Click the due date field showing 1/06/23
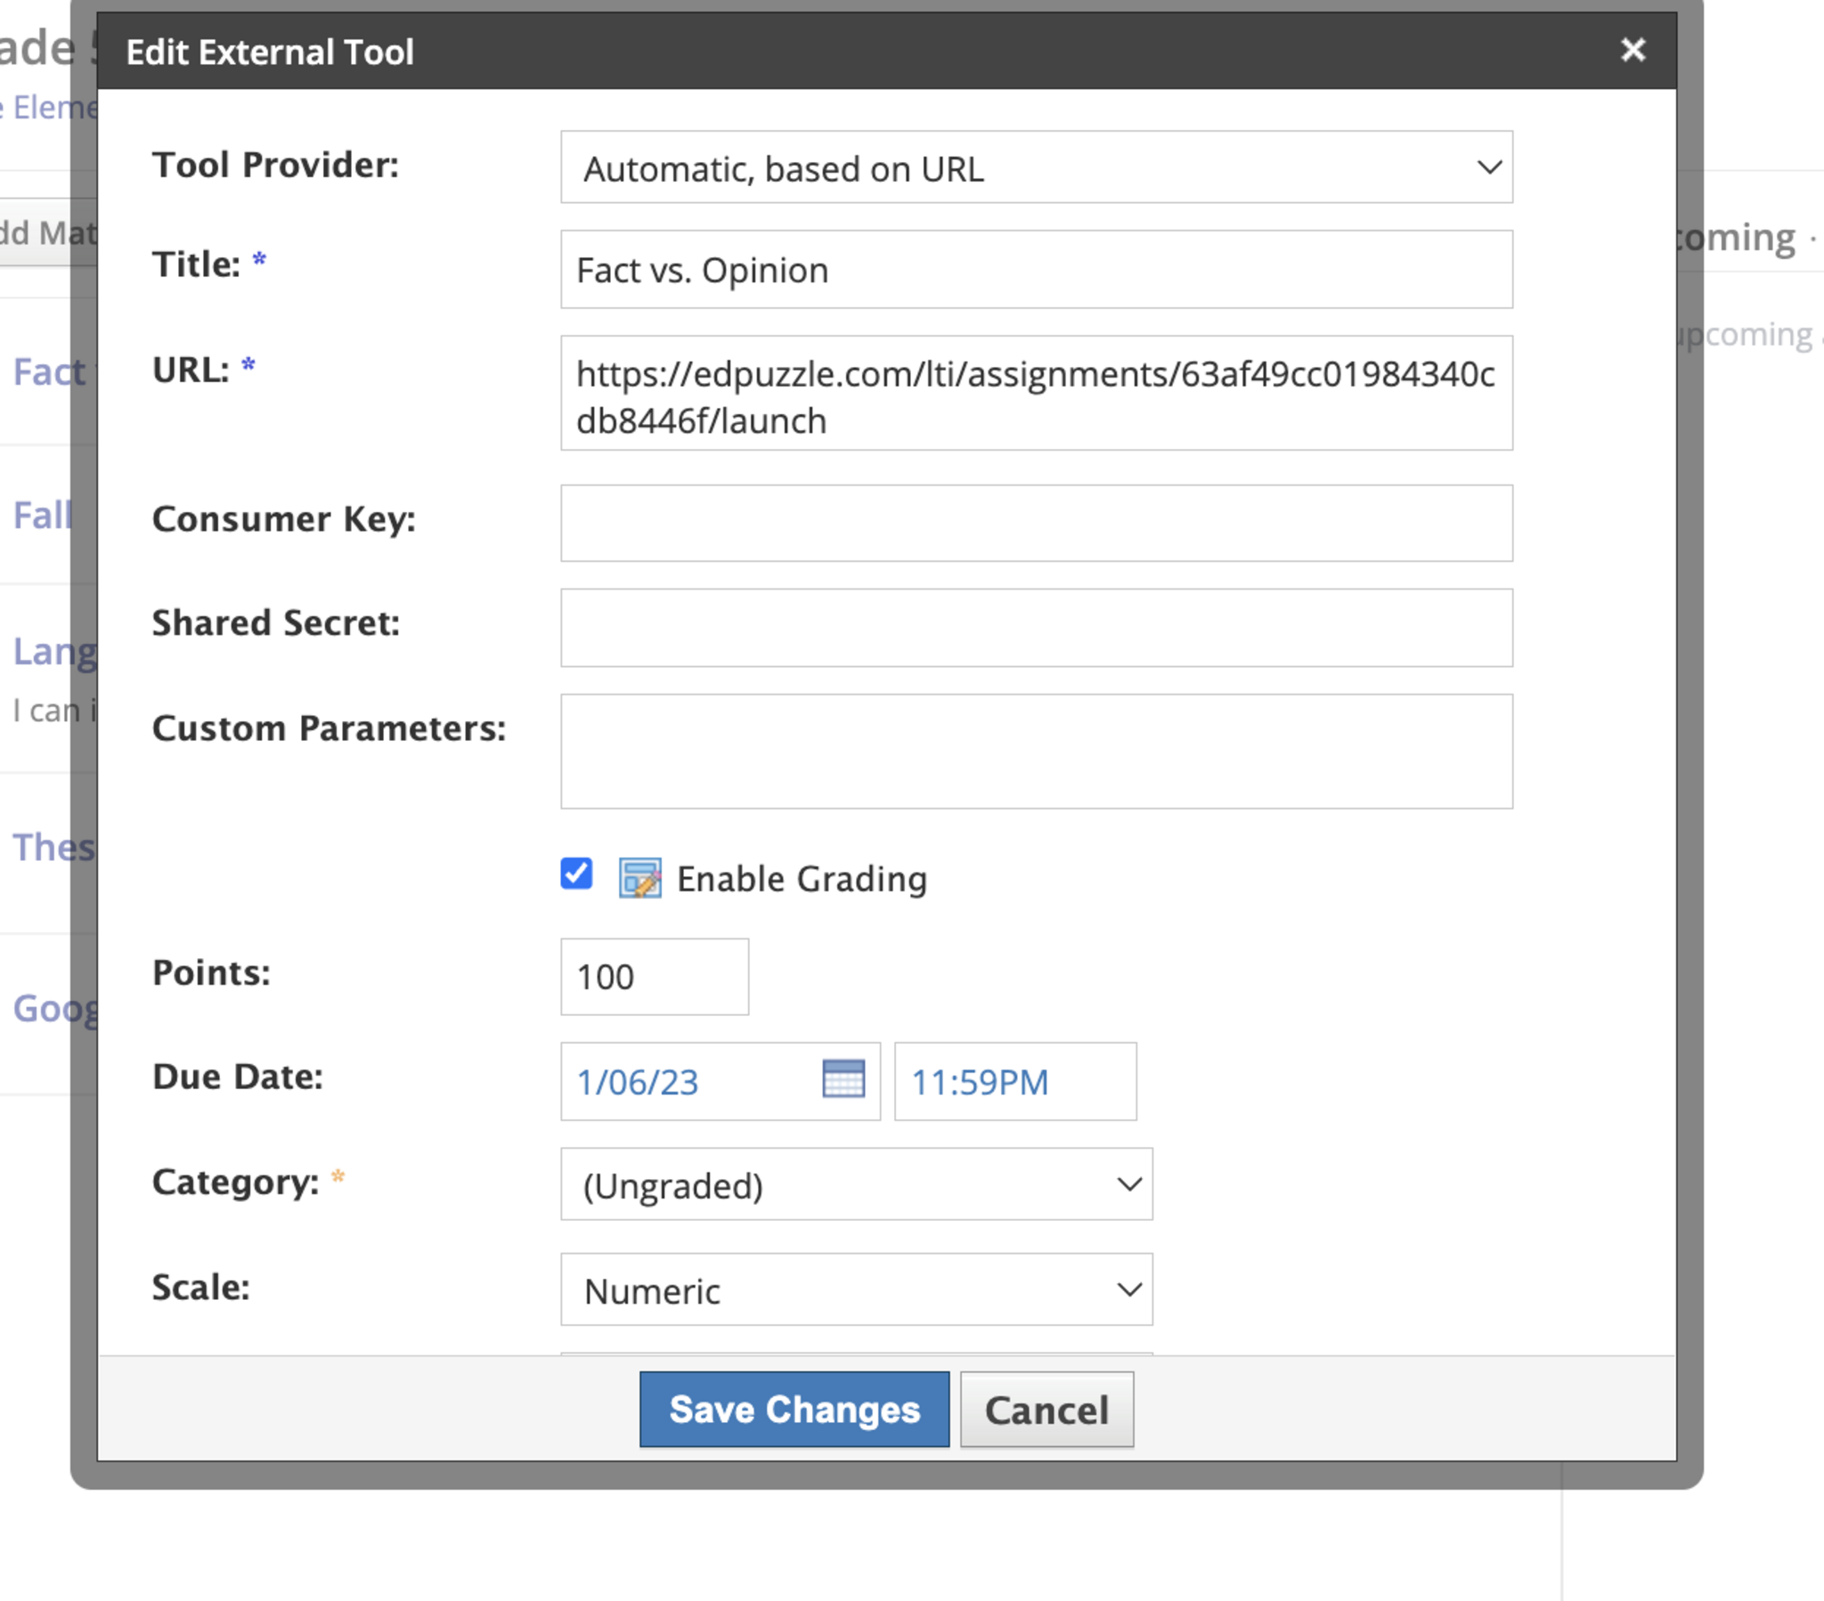 point(688,1082)
